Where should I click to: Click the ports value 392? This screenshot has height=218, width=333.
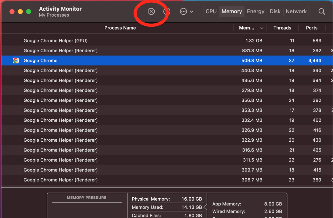click(x=317, y=51)
